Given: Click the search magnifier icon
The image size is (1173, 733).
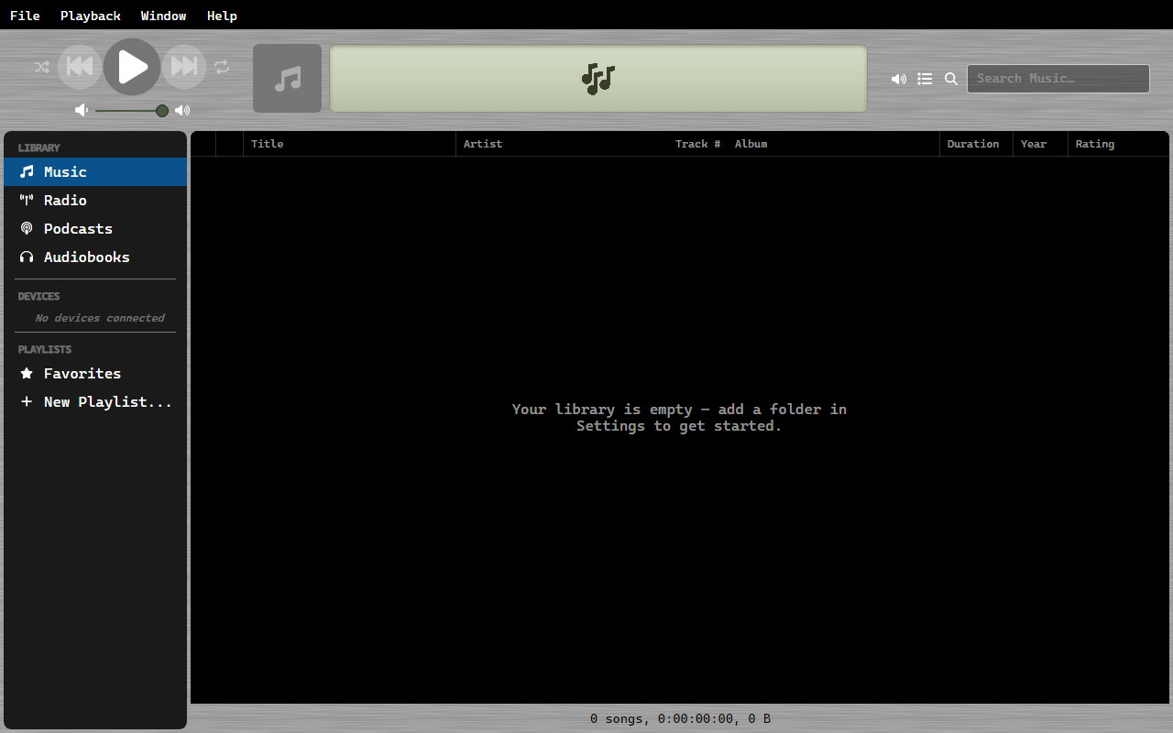Looking at the screenshot, I should 951,79.
